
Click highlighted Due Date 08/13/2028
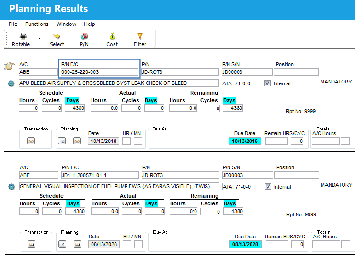click(x=245, y=244)
